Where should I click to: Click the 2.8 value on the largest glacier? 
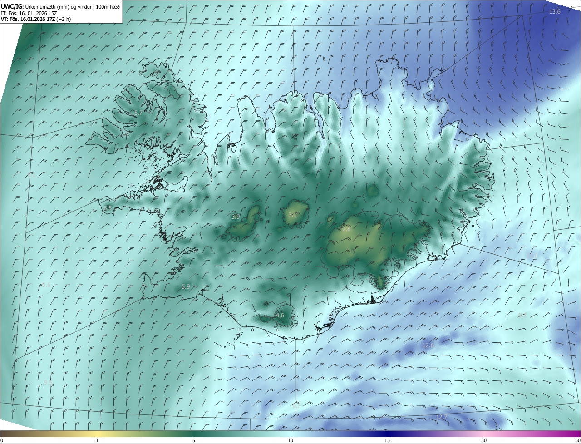pyautogui.click(x=346, y=229)
